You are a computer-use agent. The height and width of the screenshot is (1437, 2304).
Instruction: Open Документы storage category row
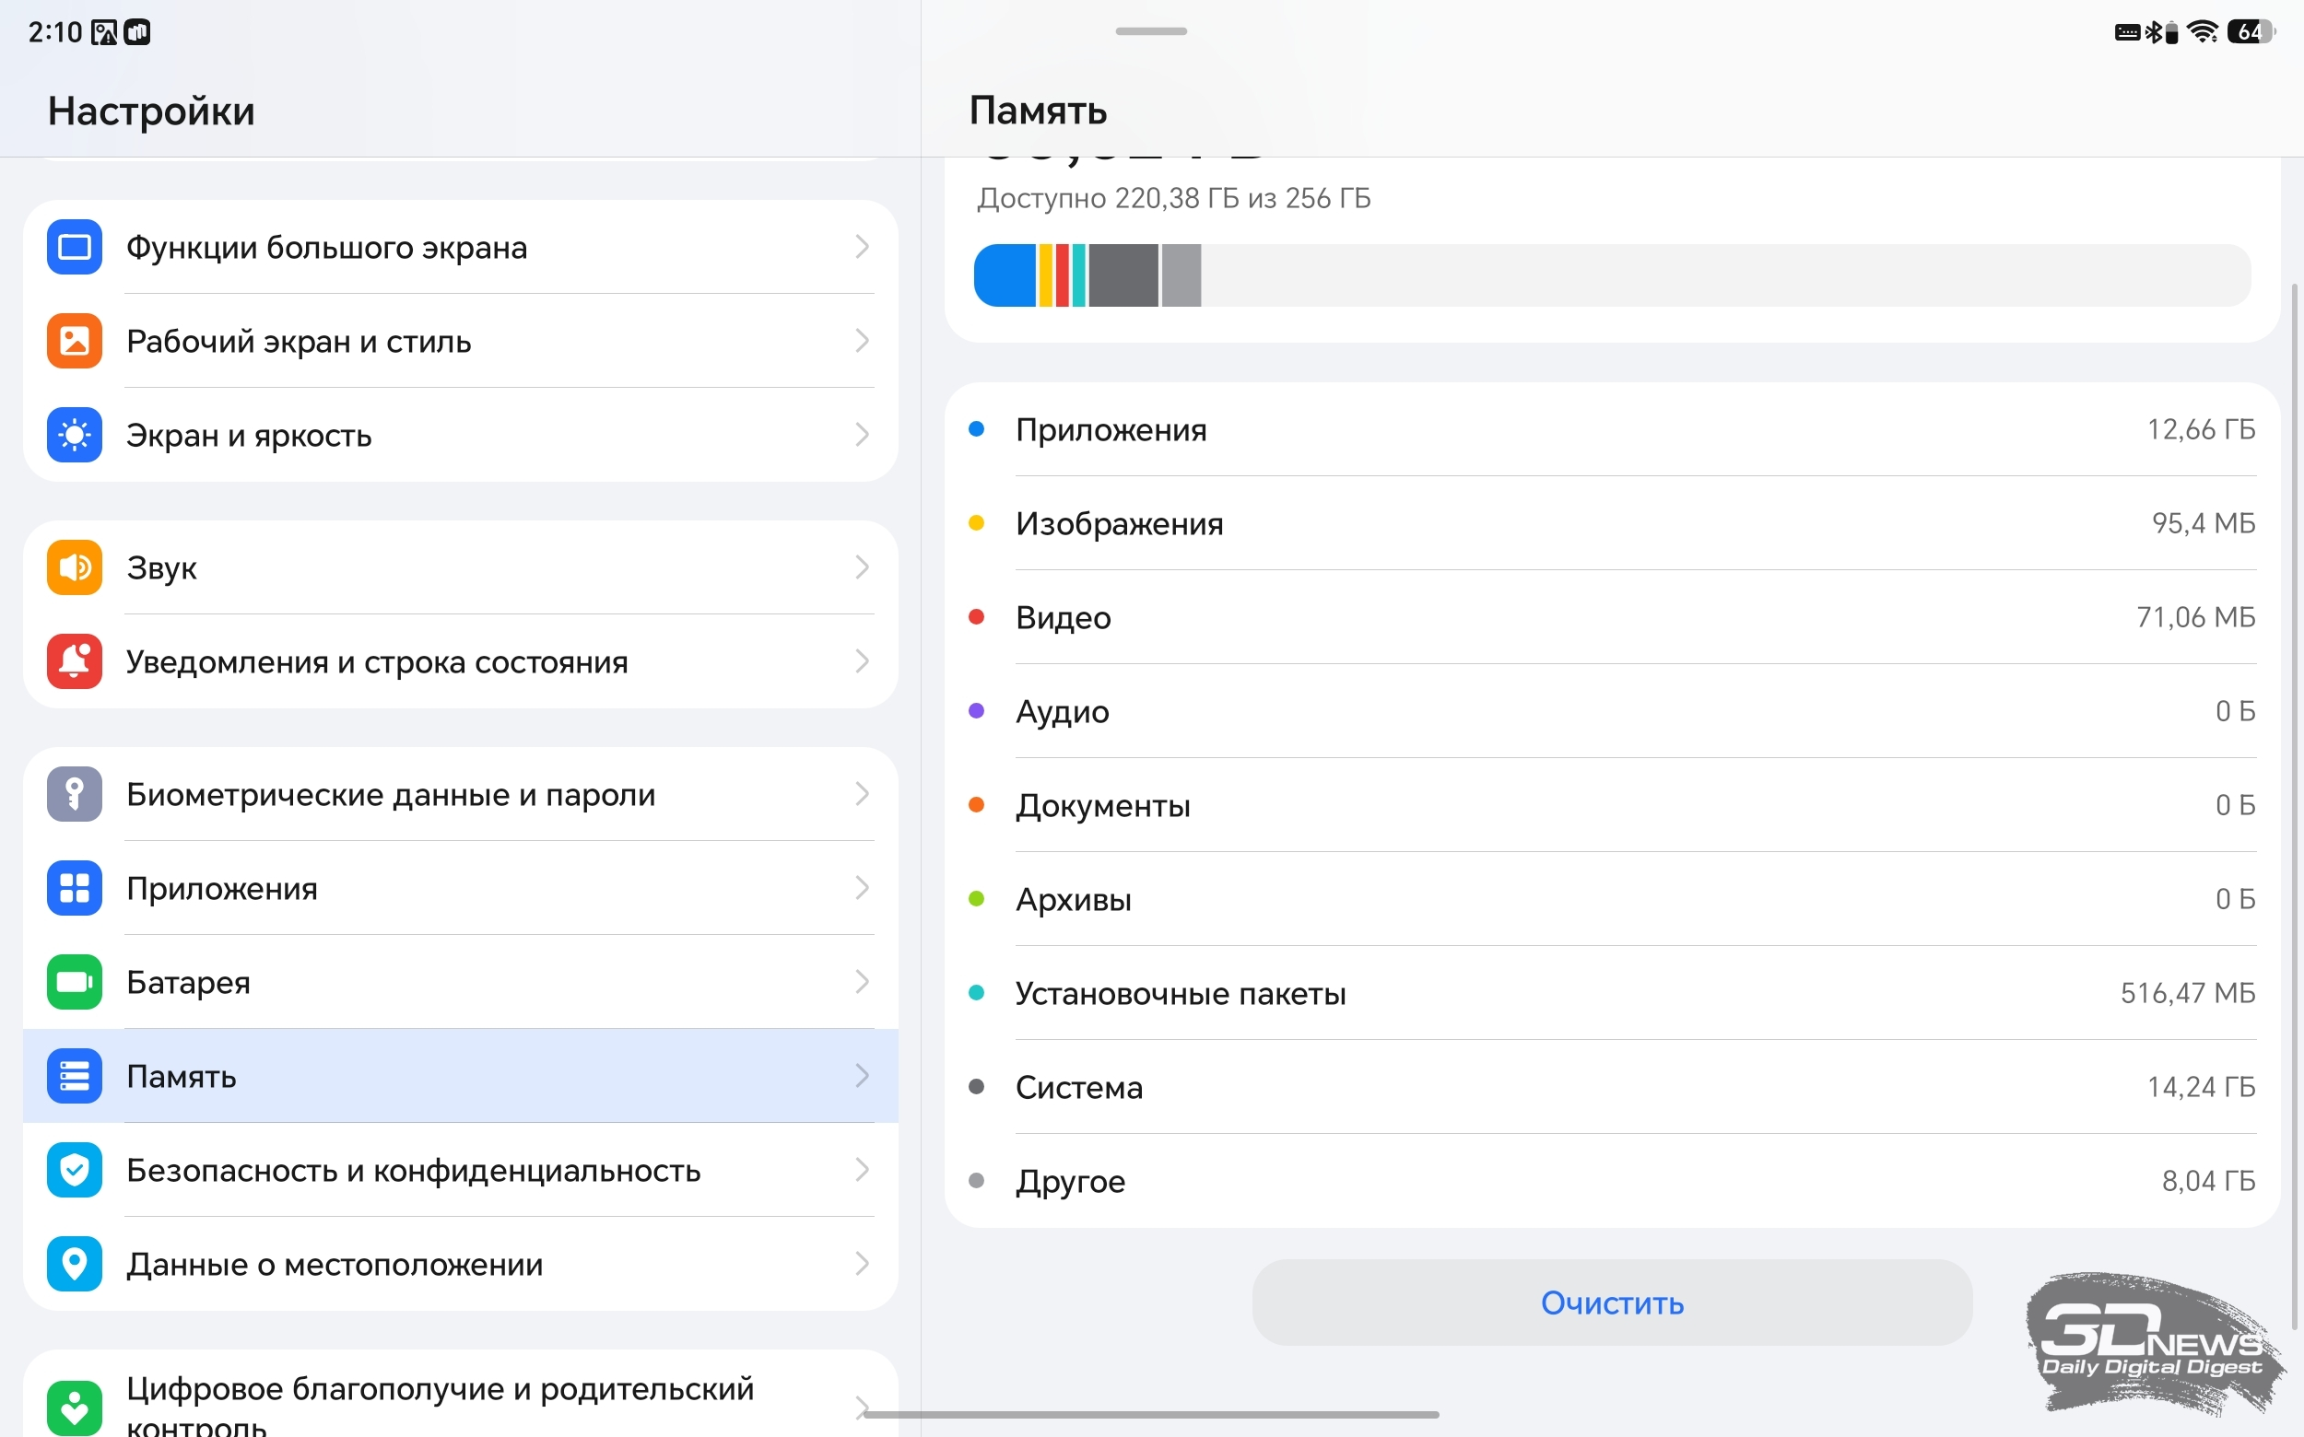pos(1612,805)
